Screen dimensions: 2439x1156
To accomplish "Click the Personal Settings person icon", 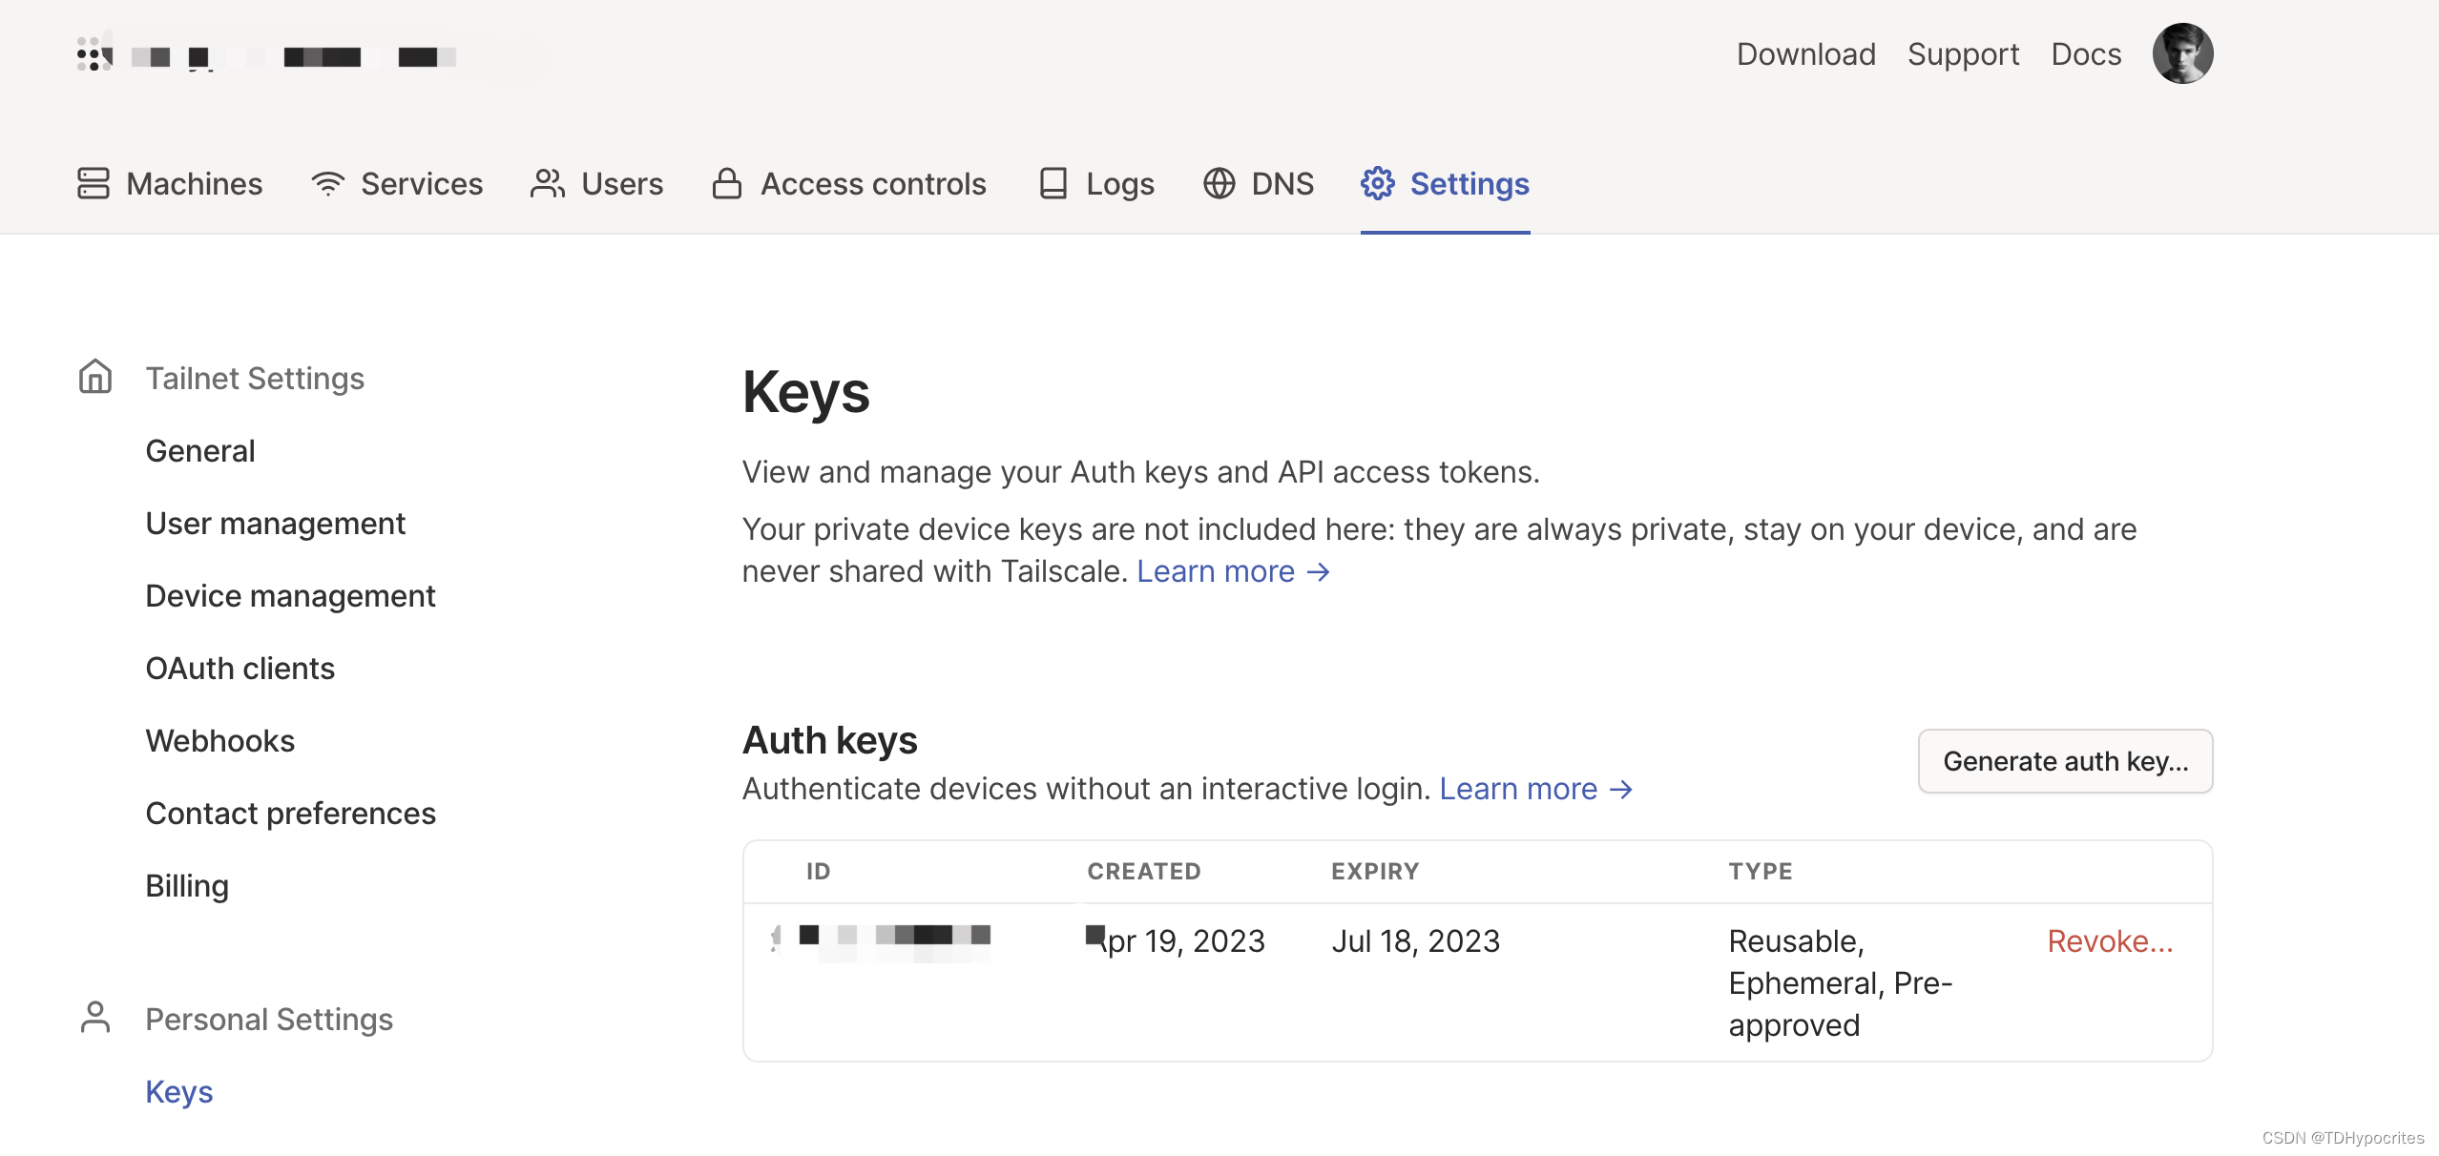I will pyautogui.click(x=95, y=1018).
